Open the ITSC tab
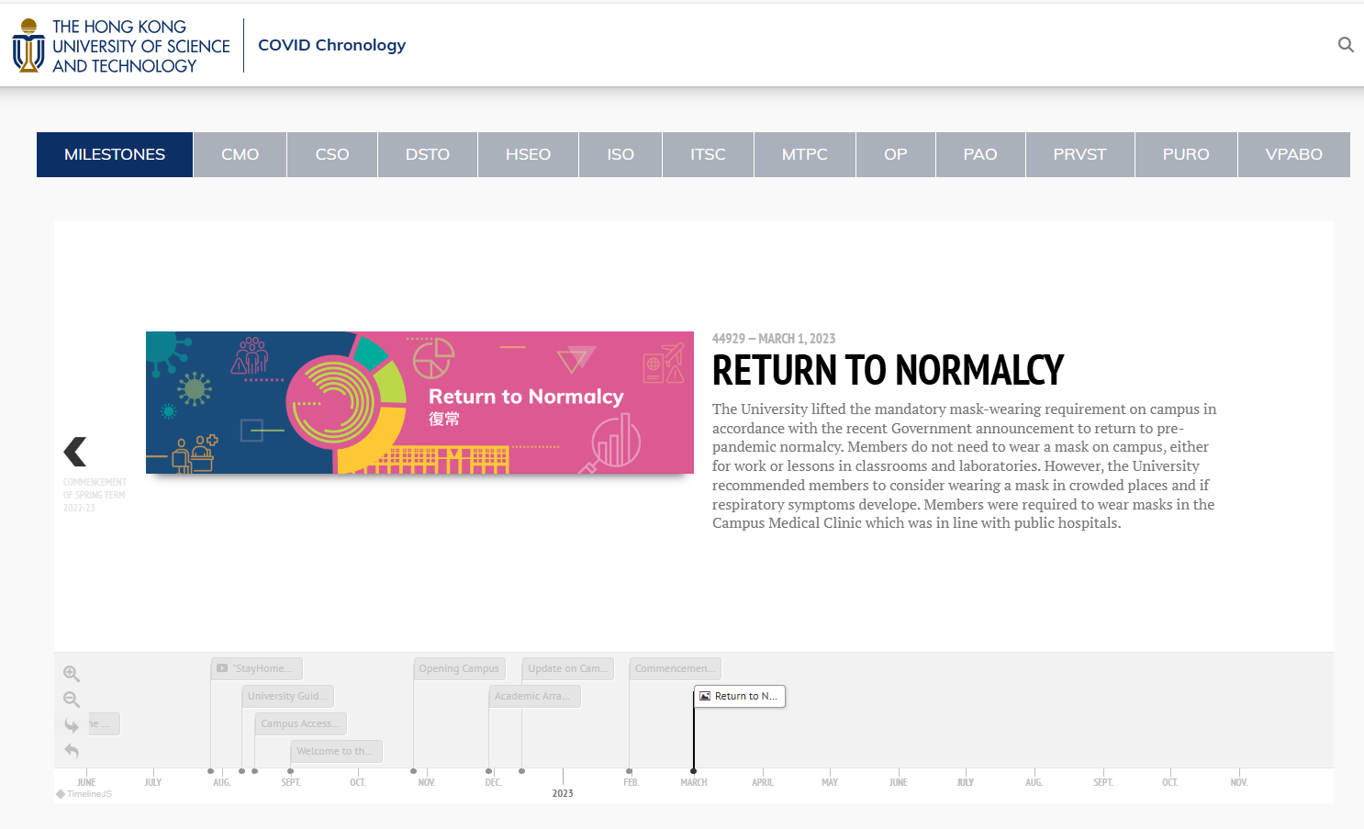The image size is (1364, 829). (x=708, y=154)
